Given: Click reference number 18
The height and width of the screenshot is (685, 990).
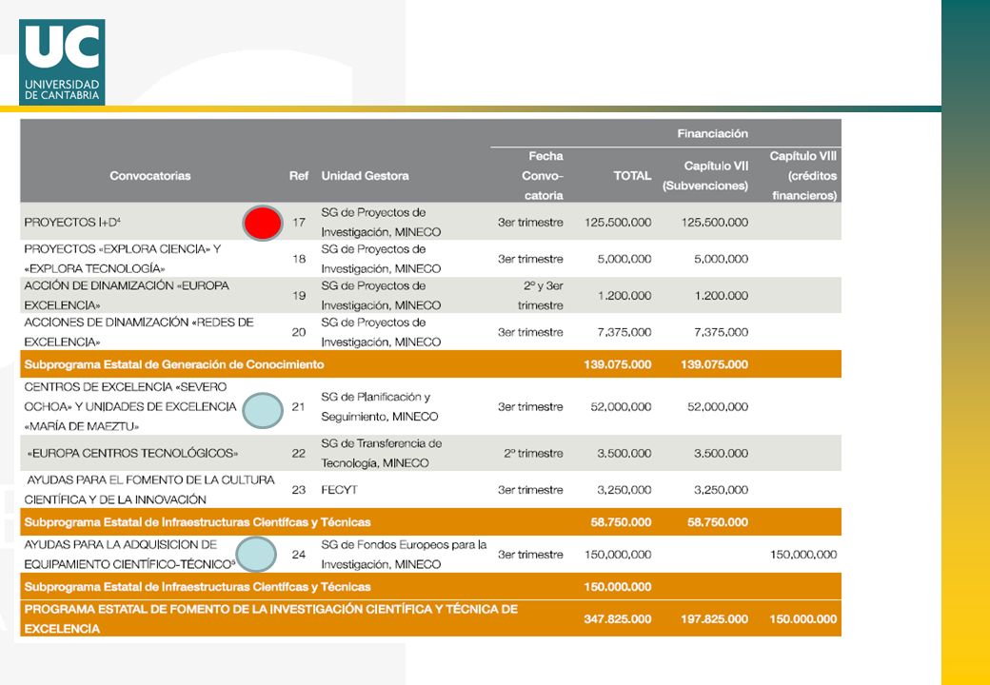Looking at the screenshot, I should click(x=299, y=259).
